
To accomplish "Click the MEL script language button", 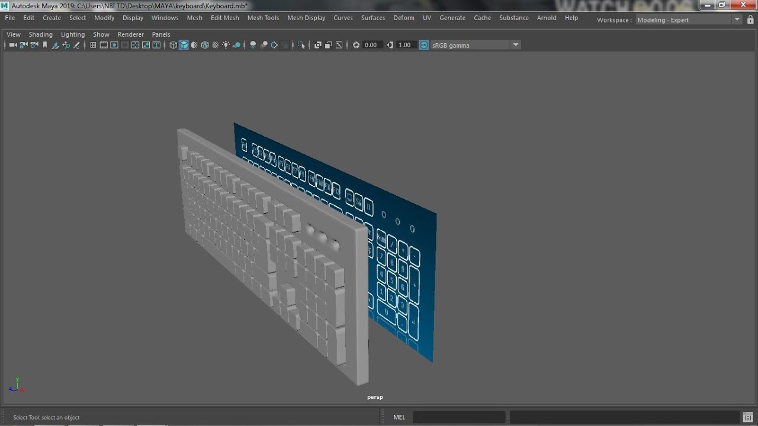I will (399, 417).
